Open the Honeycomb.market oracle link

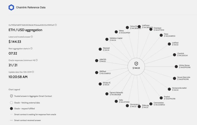[x=179, y=88]
